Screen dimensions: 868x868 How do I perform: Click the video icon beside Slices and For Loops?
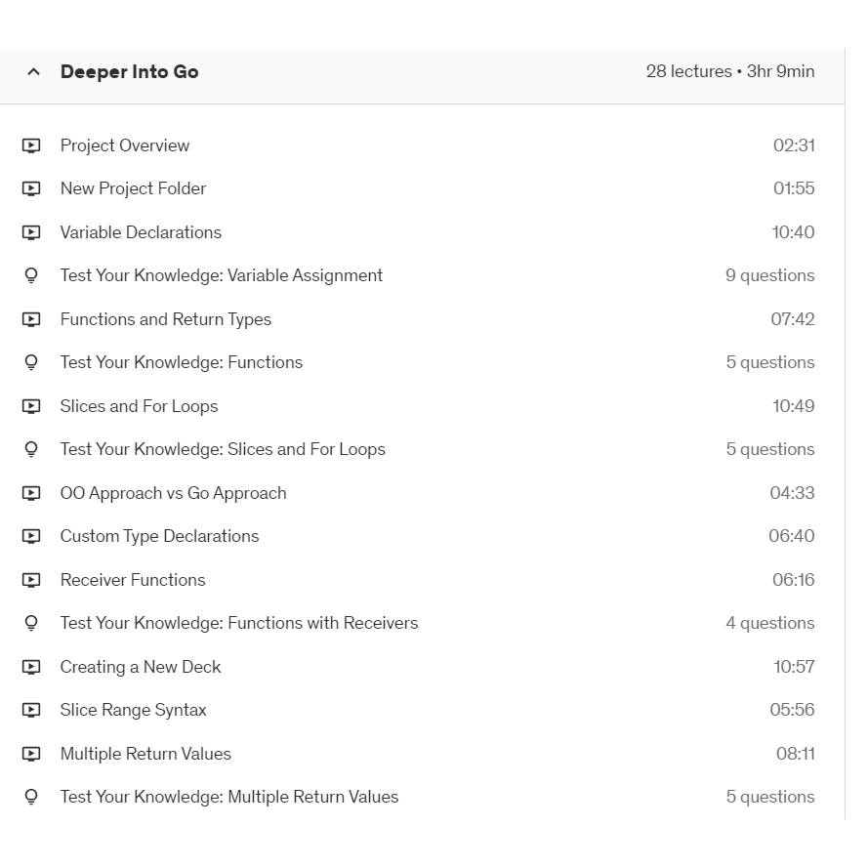(31, 406)
